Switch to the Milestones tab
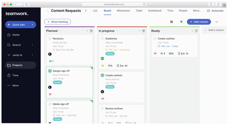Viewport: 228px width, 126px height. (x=123, y=11)
